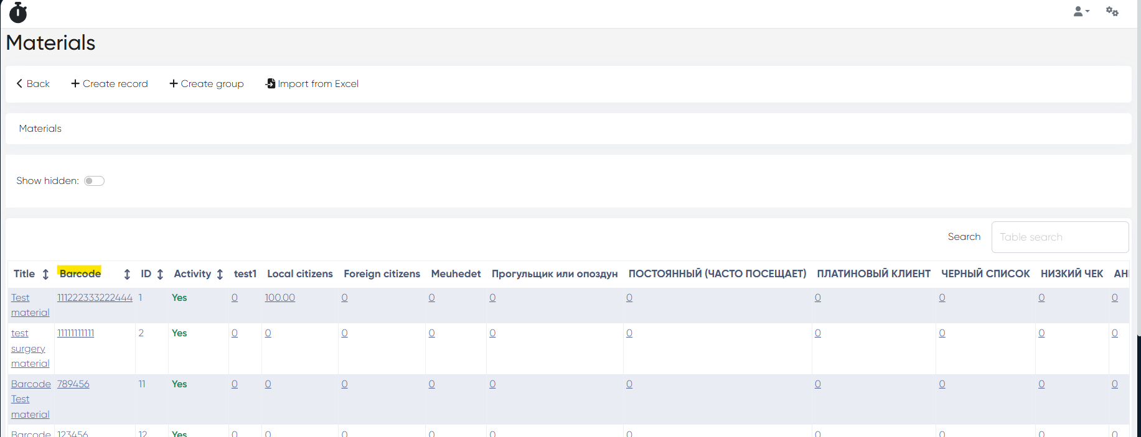The image size is (1141, 437).
Task: Open the Test material record link
Action: click(x=29, y=305)
